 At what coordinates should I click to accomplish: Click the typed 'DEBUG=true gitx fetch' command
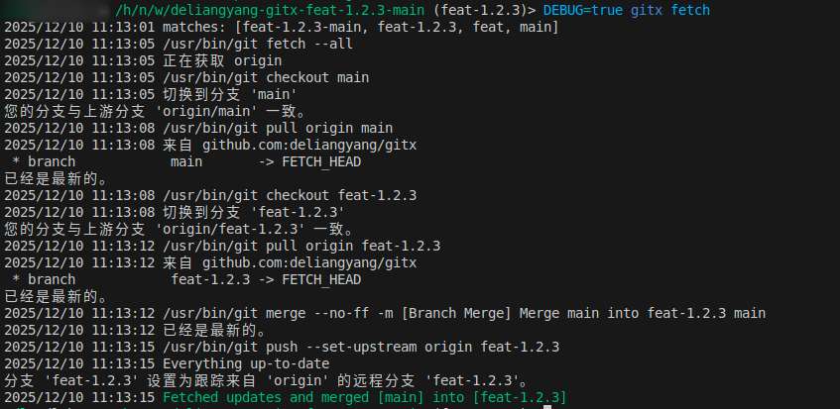(x=626, y=10)
